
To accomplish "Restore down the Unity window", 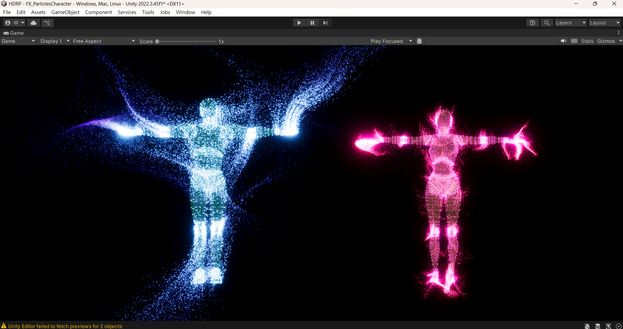I will click(x=595, y=4).
